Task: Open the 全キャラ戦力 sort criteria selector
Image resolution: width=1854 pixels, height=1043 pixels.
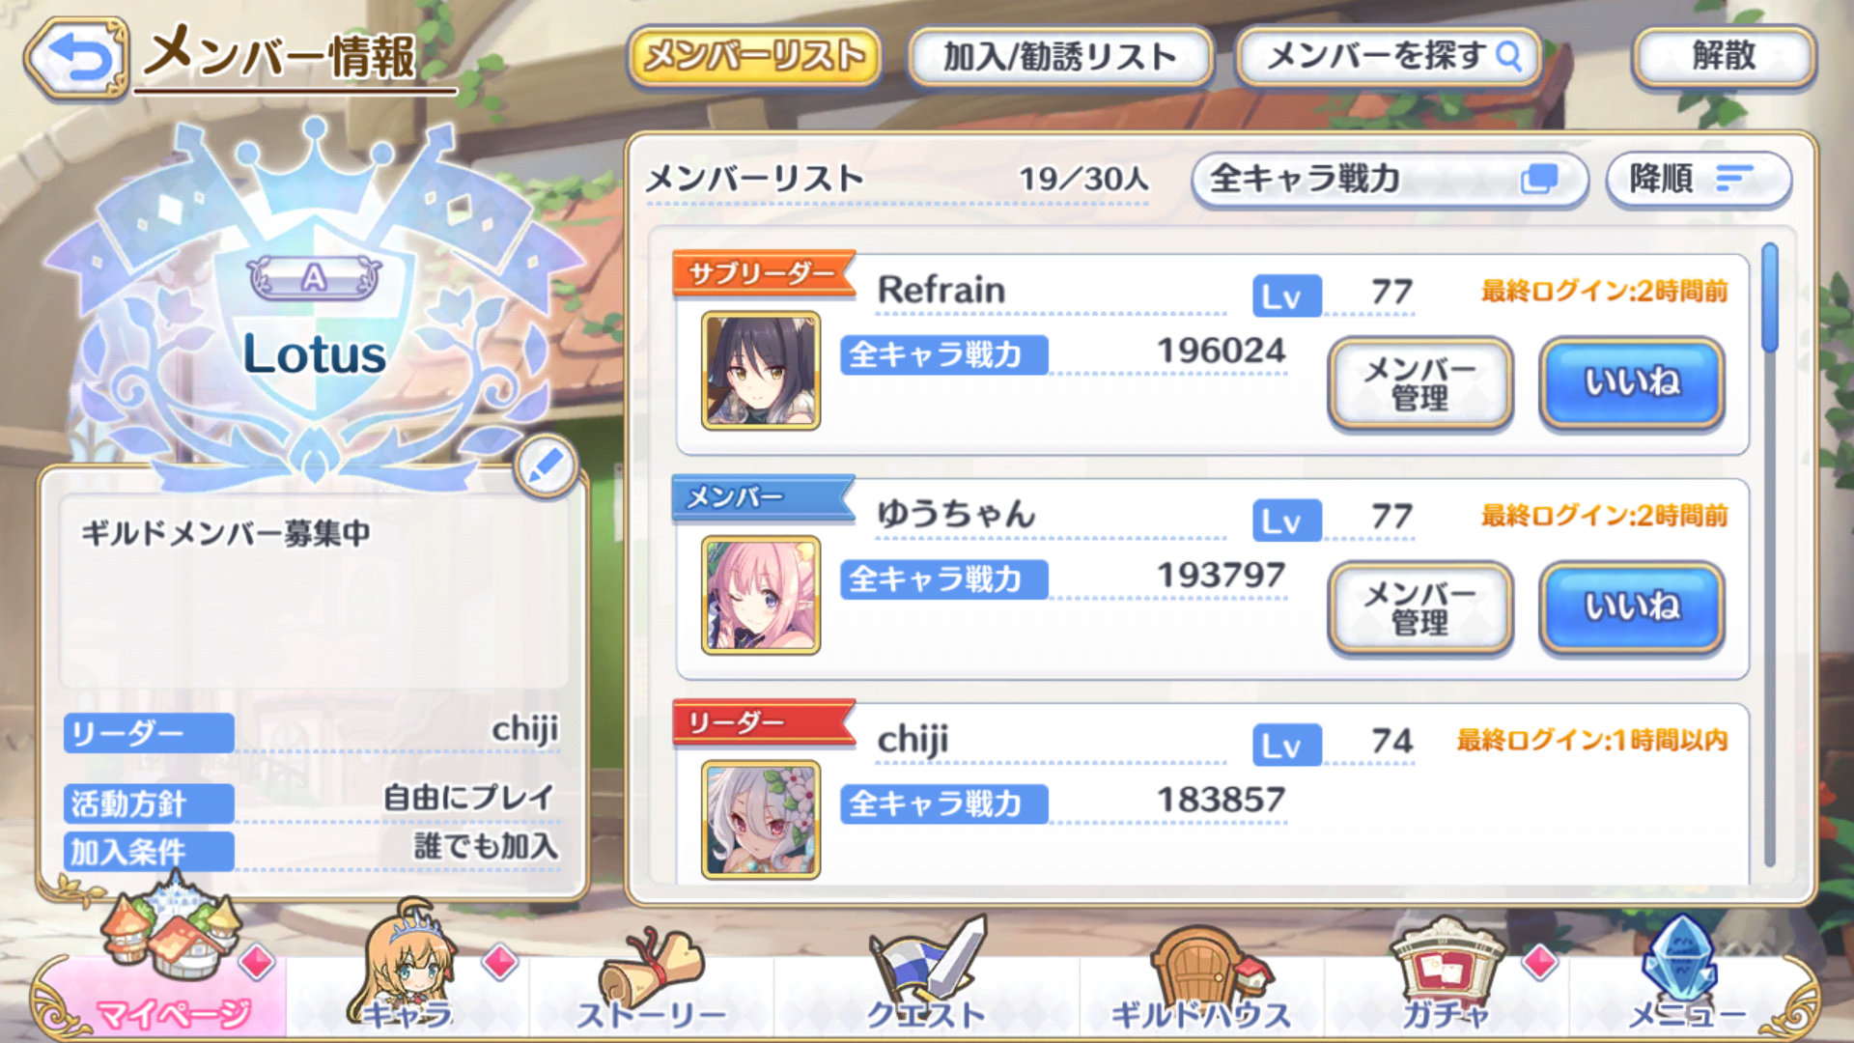Action: tap(1389, 179)
